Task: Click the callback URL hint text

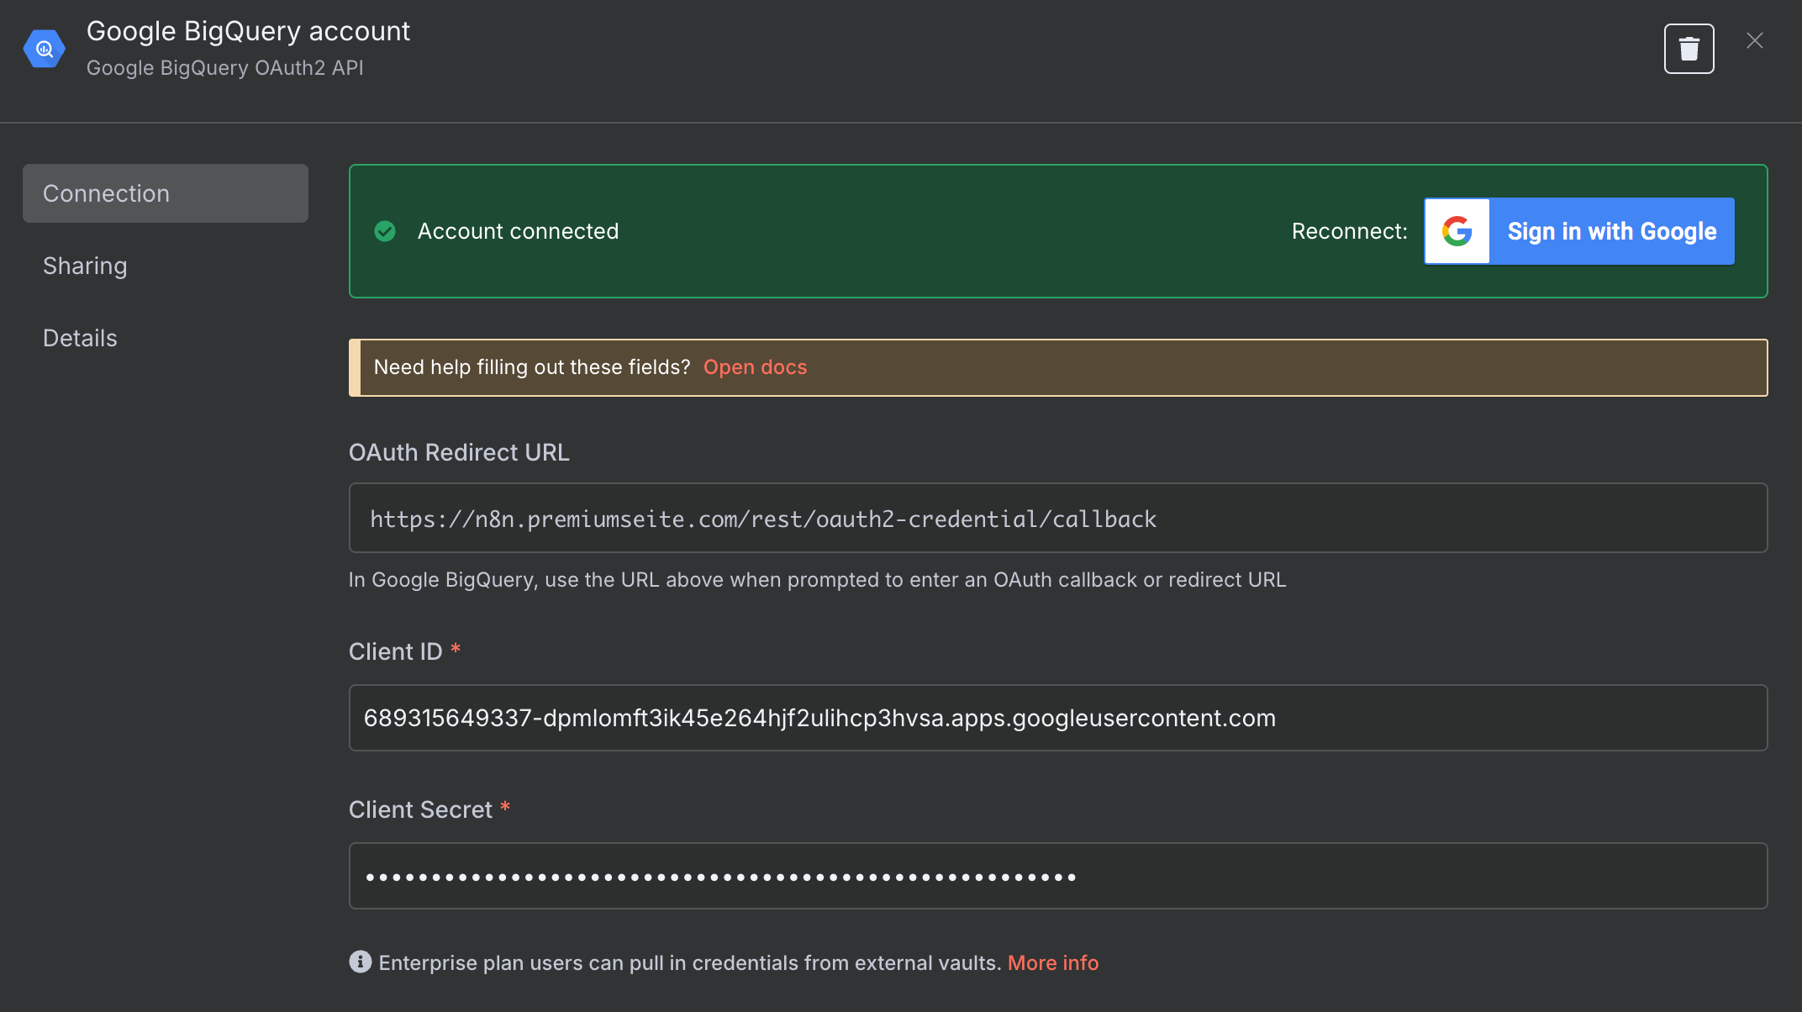Action: 817,580
